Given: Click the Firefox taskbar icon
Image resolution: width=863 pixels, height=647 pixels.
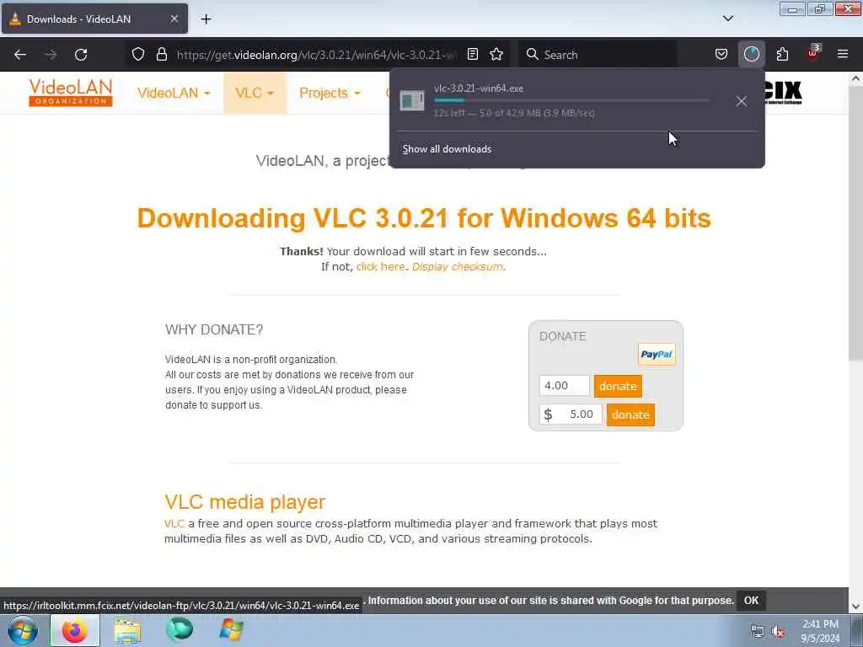Looking at the screenshot, I should pos(75,630).
